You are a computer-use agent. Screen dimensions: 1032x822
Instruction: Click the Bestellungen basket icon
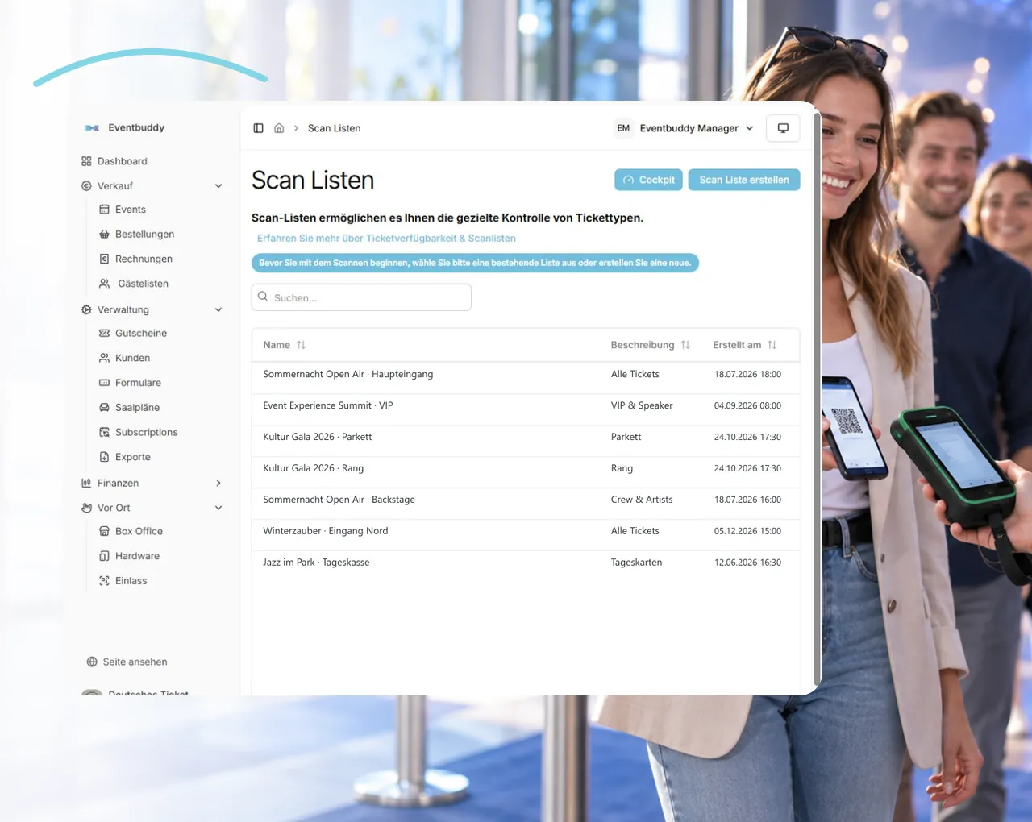coord(104,235)
